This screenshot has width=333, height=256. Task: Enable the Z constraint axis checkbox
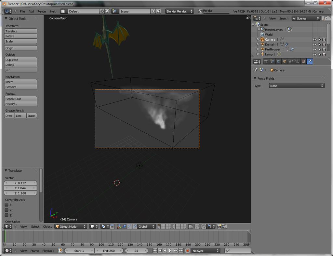7,215
